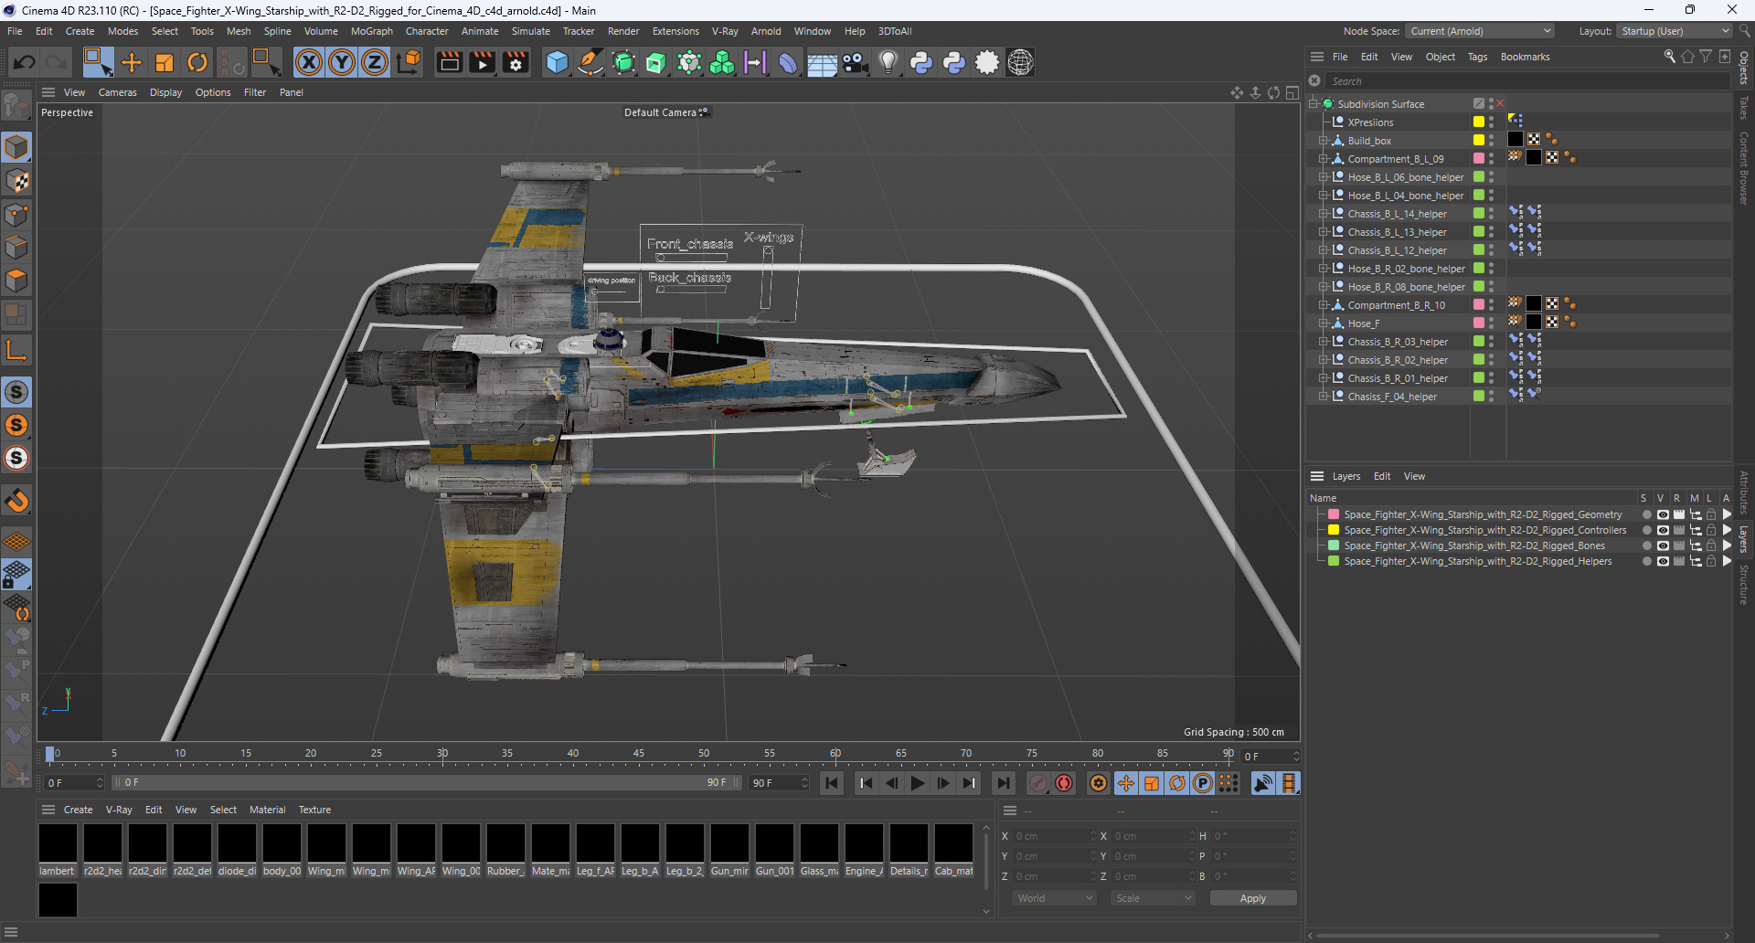Image resolution: width=1755 pixels, height=943 pixels.
Task: Click the Undo arrow icon
Action: click(x=25, y=62)
